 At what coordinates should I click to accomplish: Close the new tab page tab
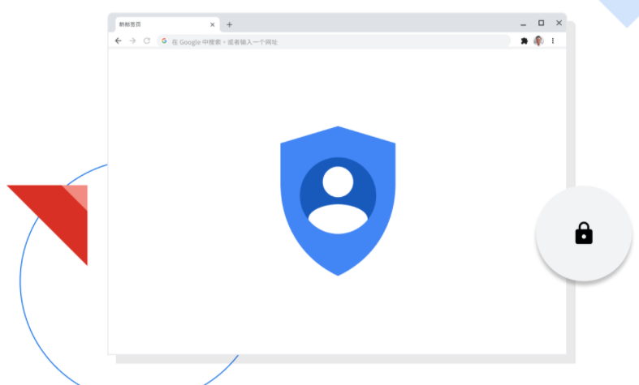(x=212, y=25)
